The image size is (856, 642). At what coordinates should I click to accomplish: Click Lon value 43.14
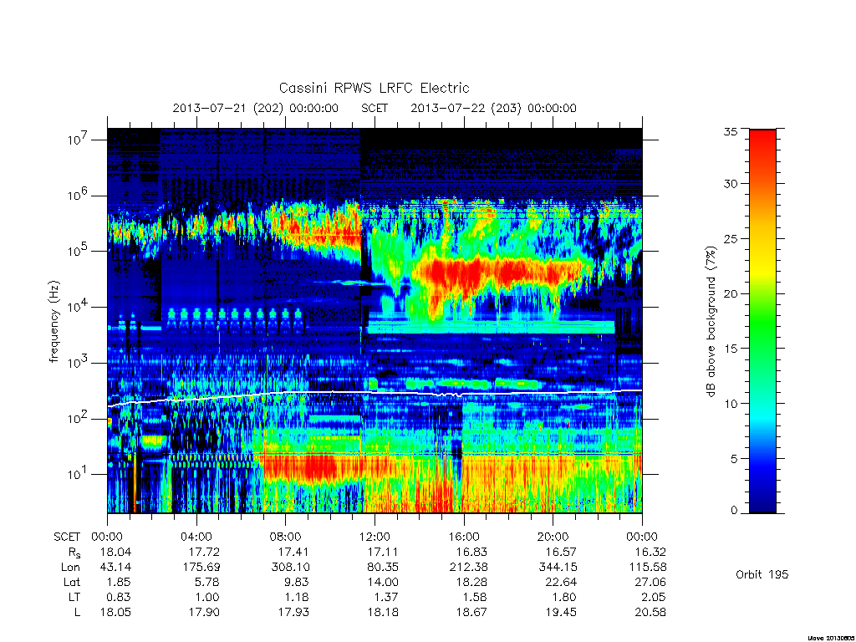pyautogui.click(x=115, y=568)
